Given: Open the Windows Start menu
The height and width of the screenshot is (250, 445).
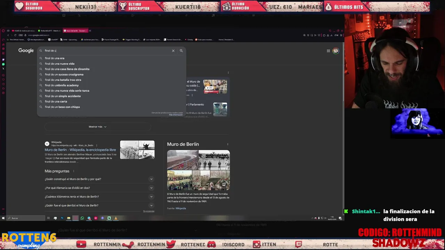Looking at the screenshot, I should click(3, 218).
